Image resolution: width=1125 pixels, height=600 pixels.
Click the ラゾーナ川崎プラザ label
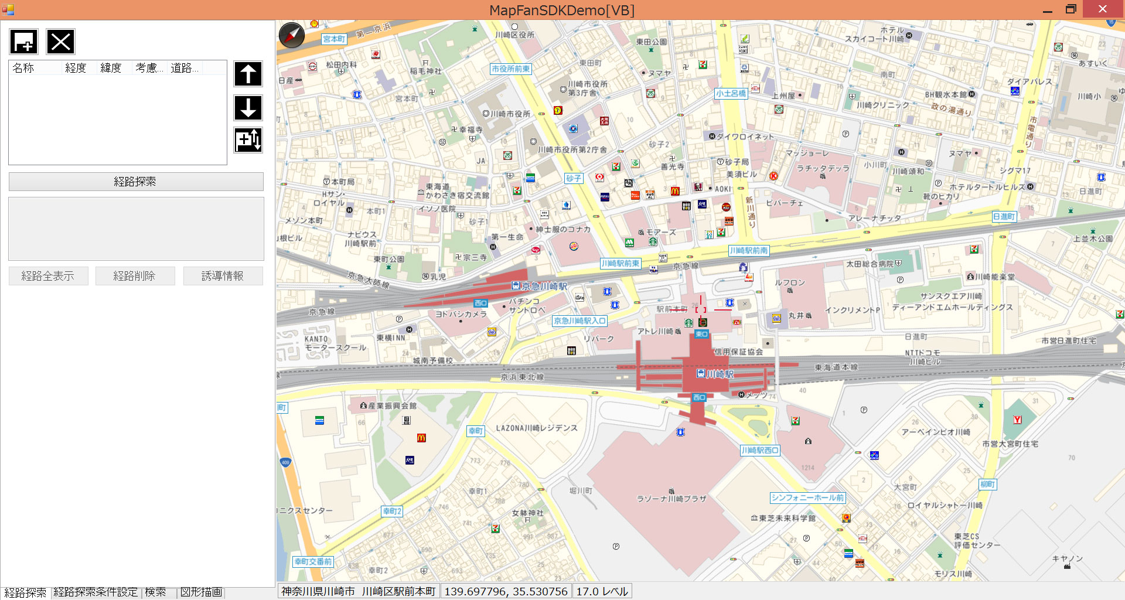point(671,499)
